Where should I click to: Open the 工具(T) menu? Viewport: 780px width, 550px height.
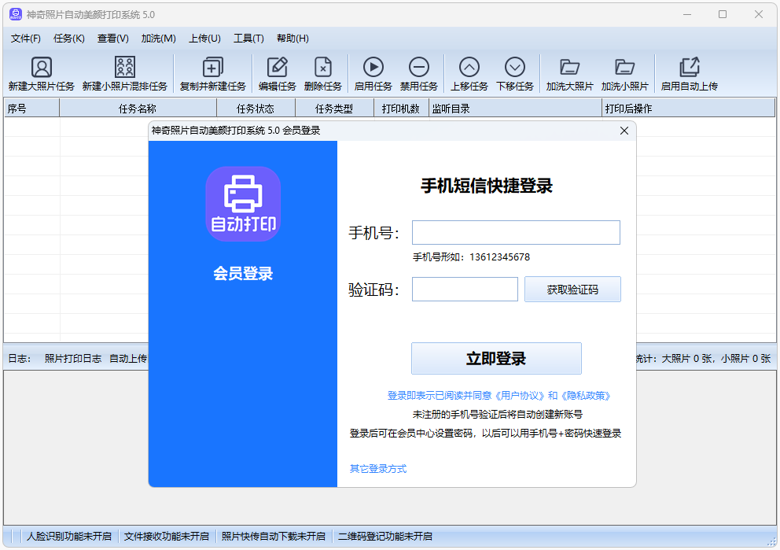click(248, 38)
